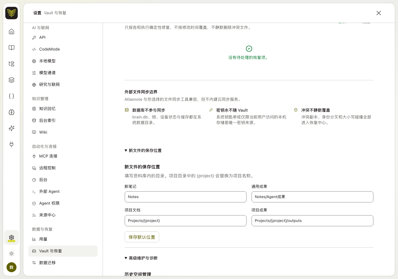Click the 远程控制 devices icon
The height and width of the screenshot is (279, 398).
[34, 168]
